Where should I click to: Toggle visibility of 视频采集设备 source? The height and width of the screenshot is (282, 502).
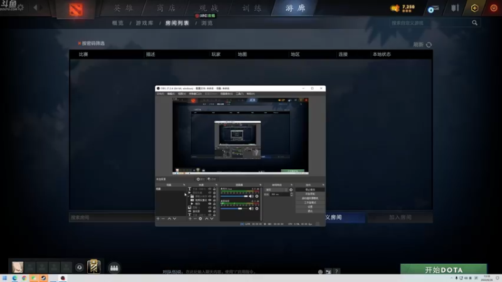point(210,200)
